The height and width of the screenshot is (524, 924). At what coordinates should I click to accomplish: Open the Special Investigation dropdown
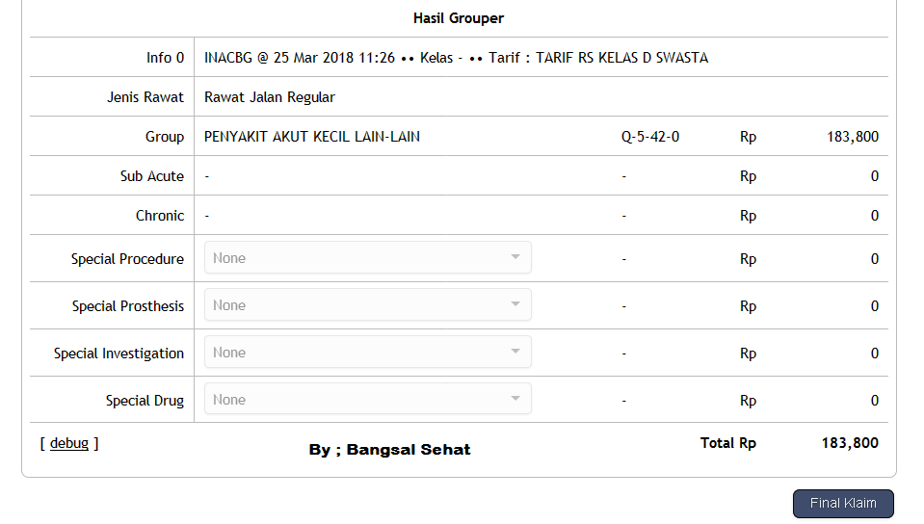tap(367, 353)
